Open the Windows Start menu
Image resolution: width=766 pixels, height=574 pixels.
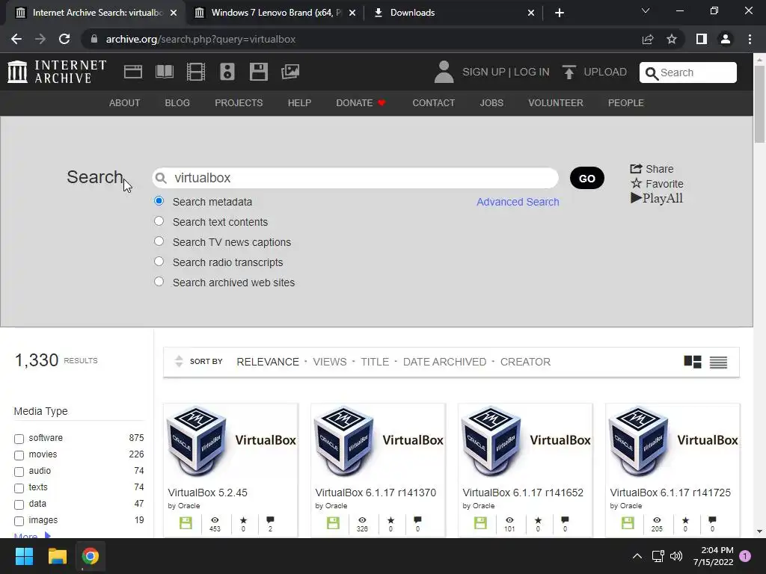24,556
